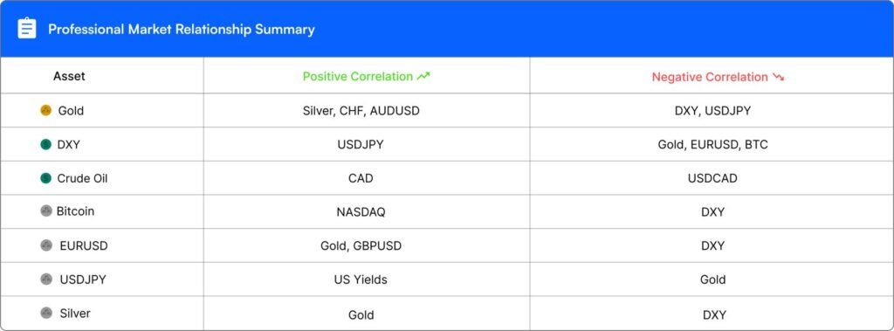Click the gray icon next to Bitcoin

46,211
